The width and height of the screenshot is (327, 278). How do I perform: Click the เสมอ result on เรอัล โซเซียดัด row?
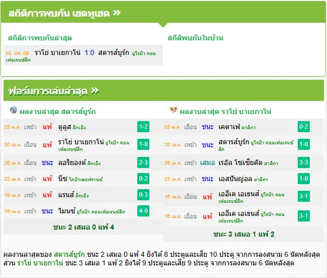[x=207, y=162]
